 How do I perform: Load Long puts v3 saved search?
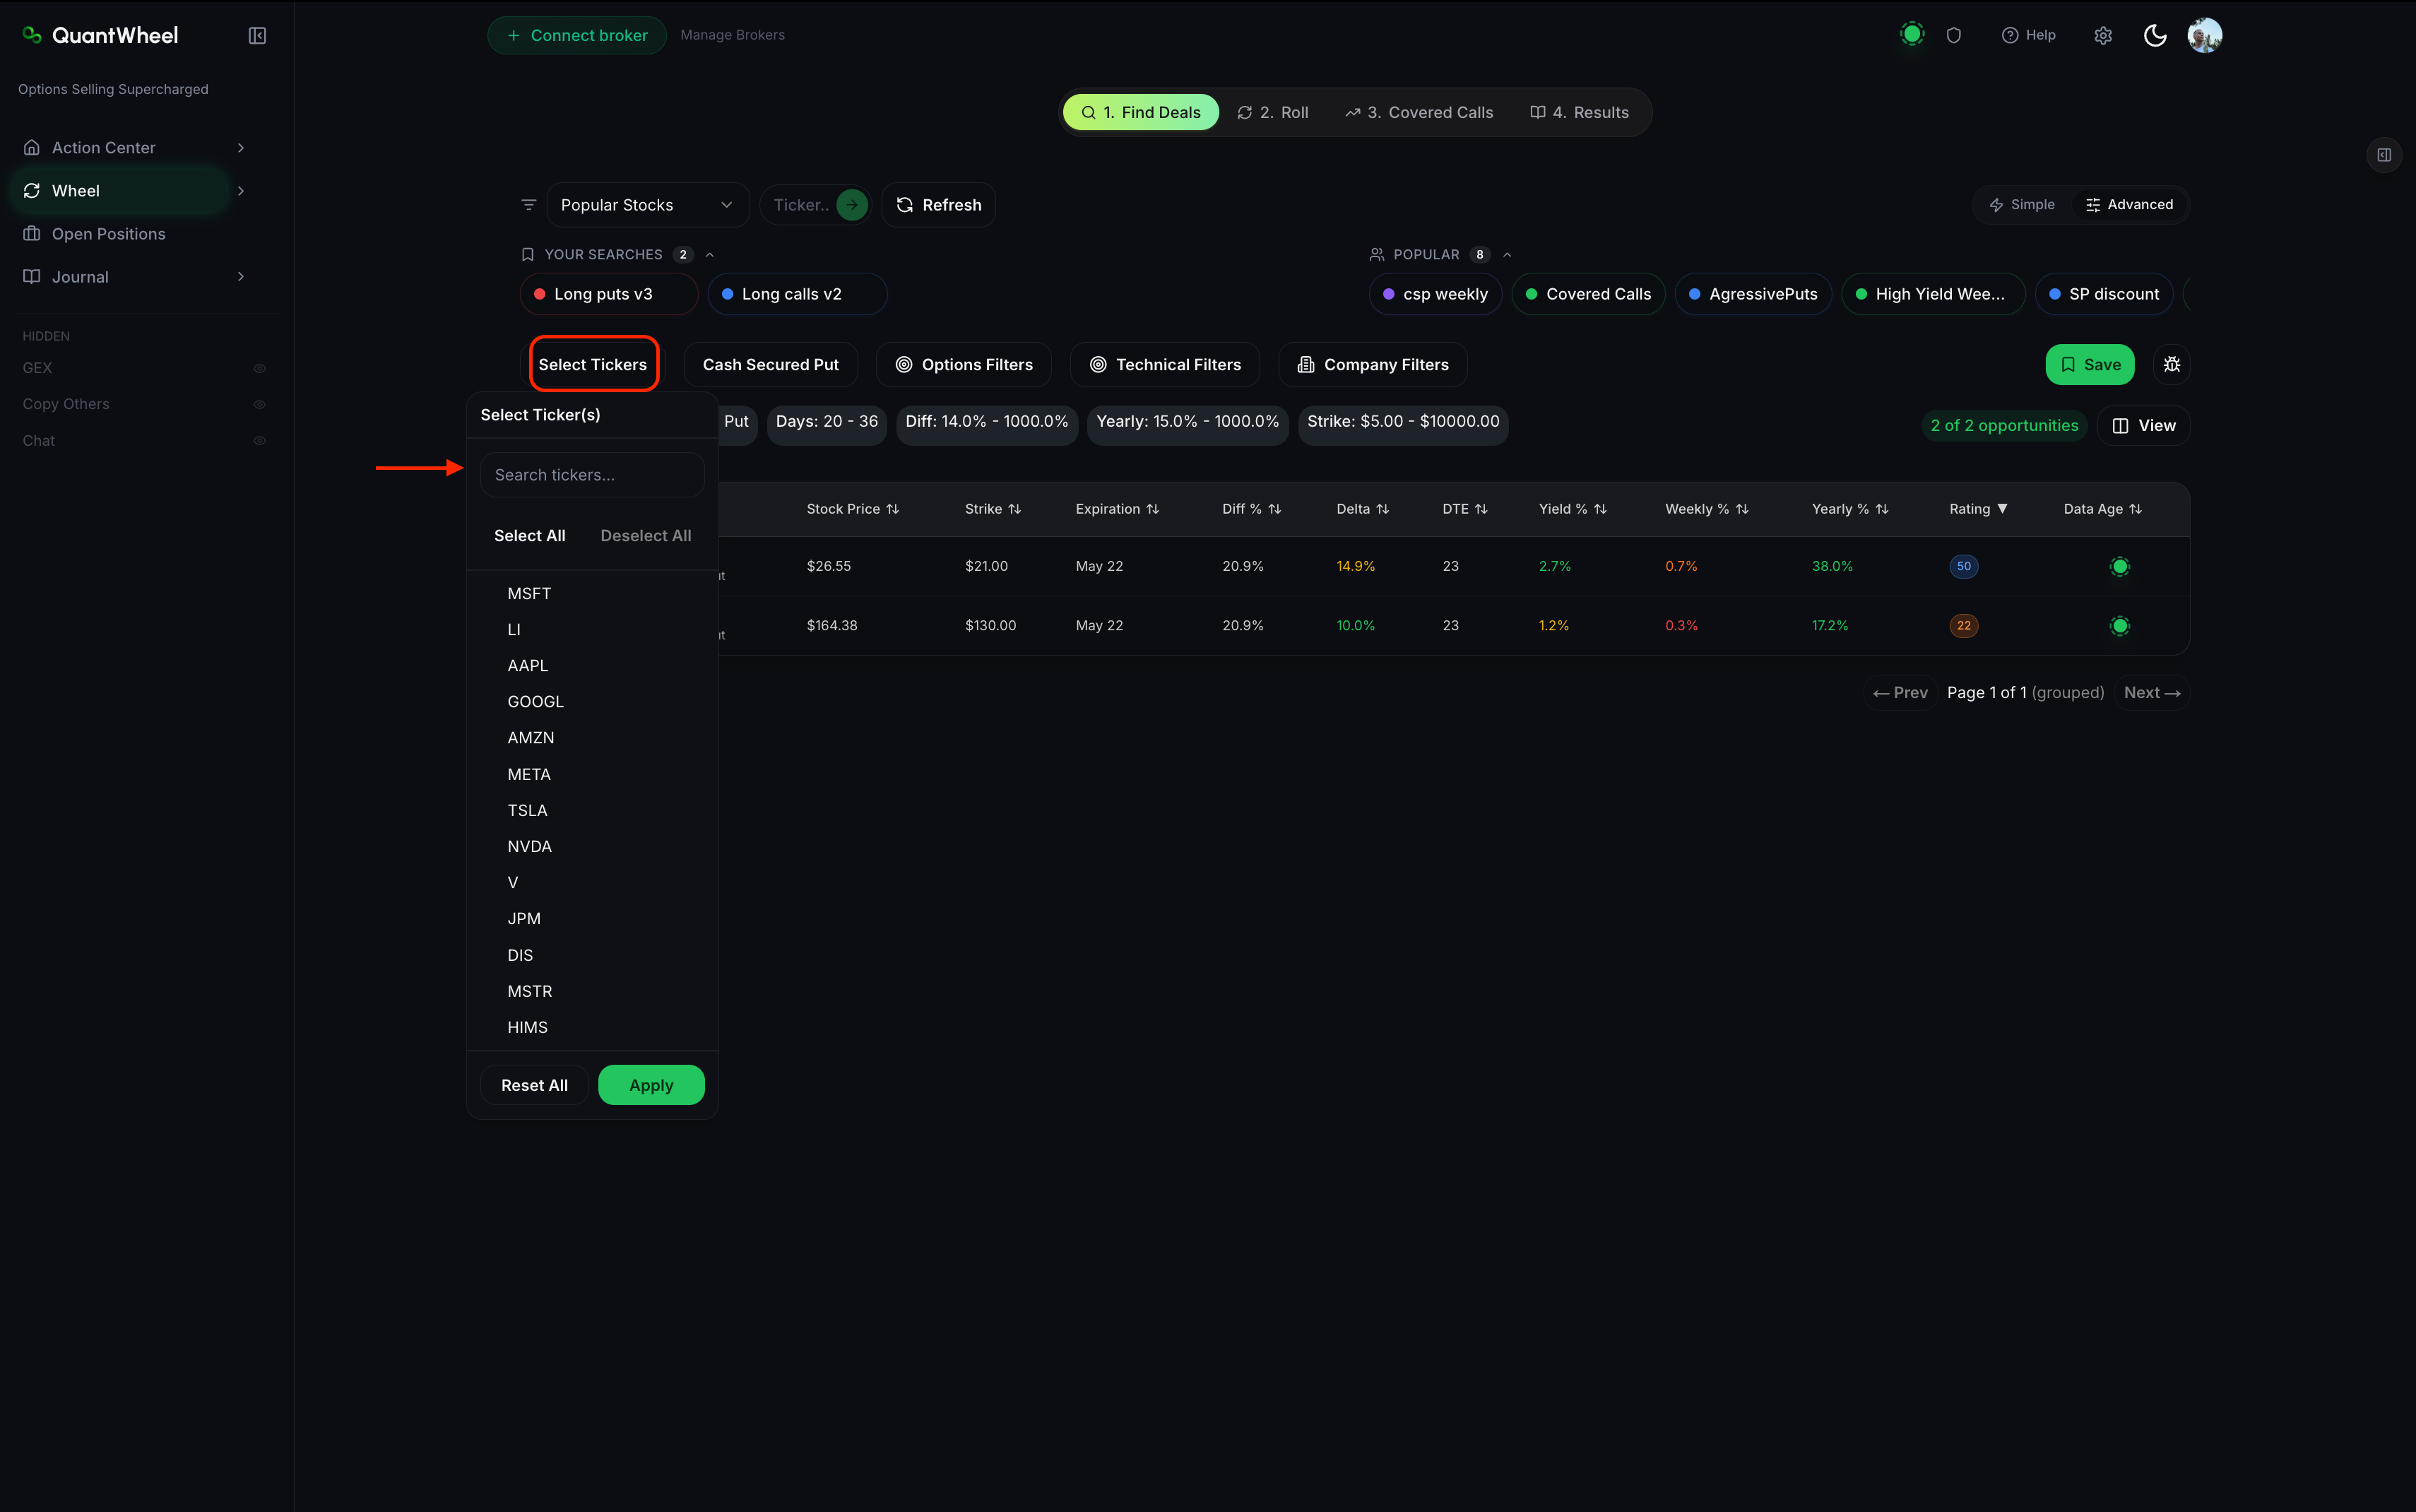click(609, 294)
